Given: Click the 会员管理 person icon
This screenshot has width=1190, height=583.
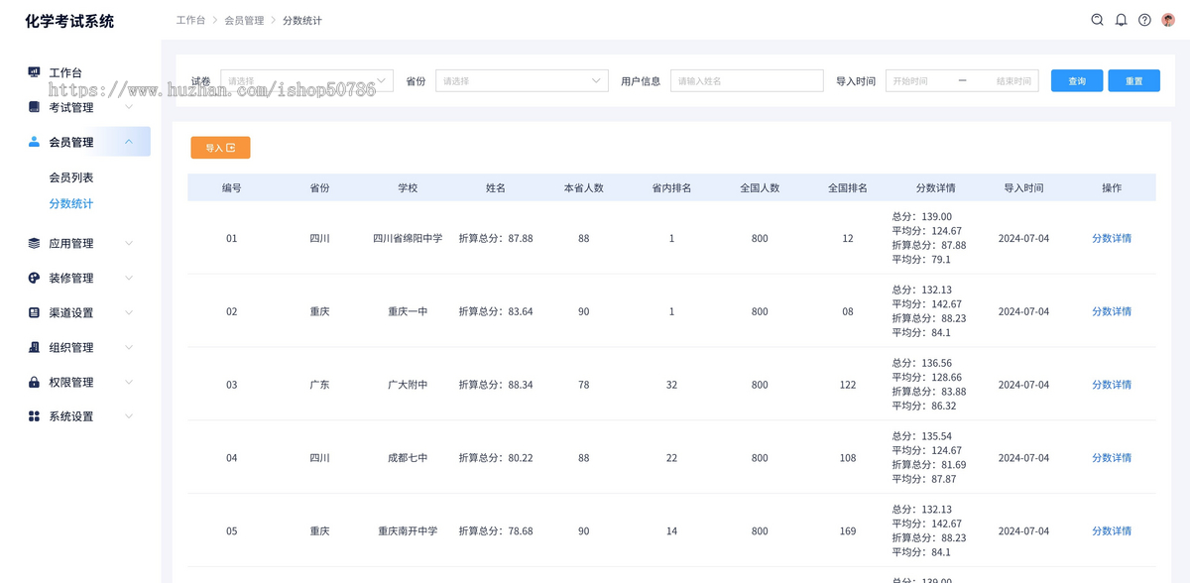Looking at the screenshot, I should [x=34, y=142].
